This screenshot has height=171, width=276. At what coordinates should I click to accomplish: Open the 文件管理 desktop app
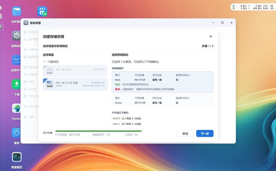pyautogui.click(x=17, y=11)
